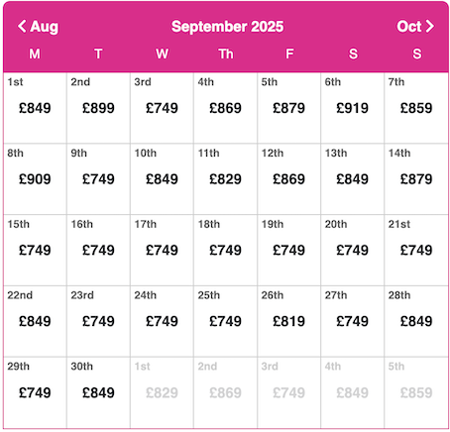Select 22nd September priced £849
450x432 pixels.
click(x=35, y=321)
